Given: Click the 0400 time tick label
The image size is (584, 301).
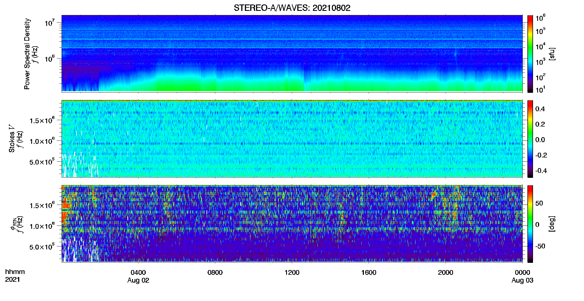Looking at the screenshot, I should [x=138, y=273].
